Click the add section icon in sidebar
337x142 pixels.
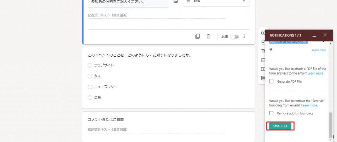pos(263,78)
